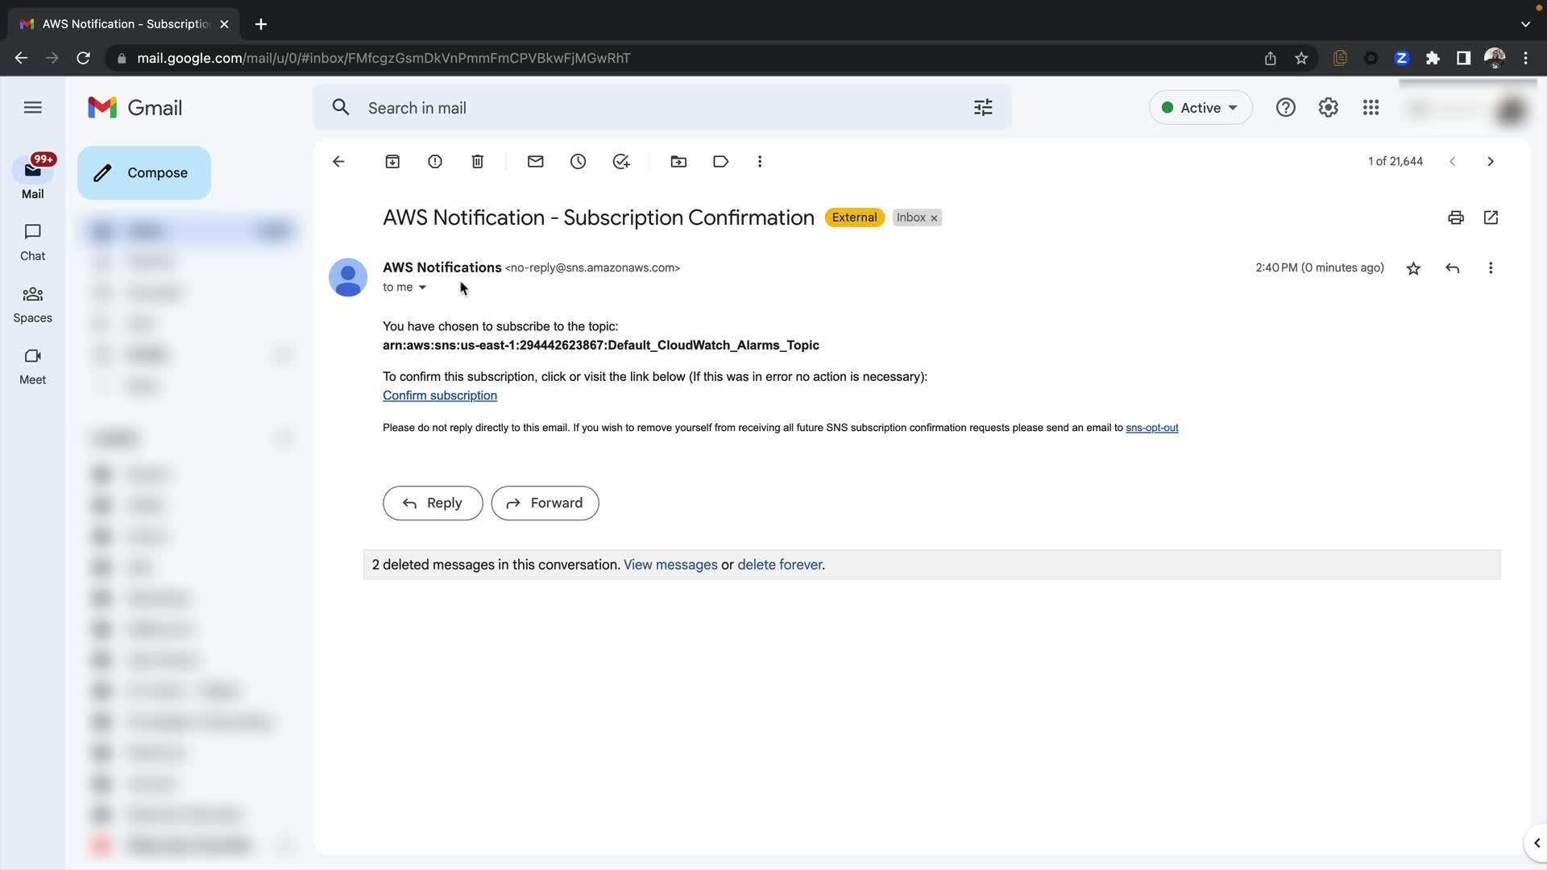The height and width of the screenshot is (870, 1547).
Task: Remove the Inbox label from the conversation
Action: pos(935,218)
